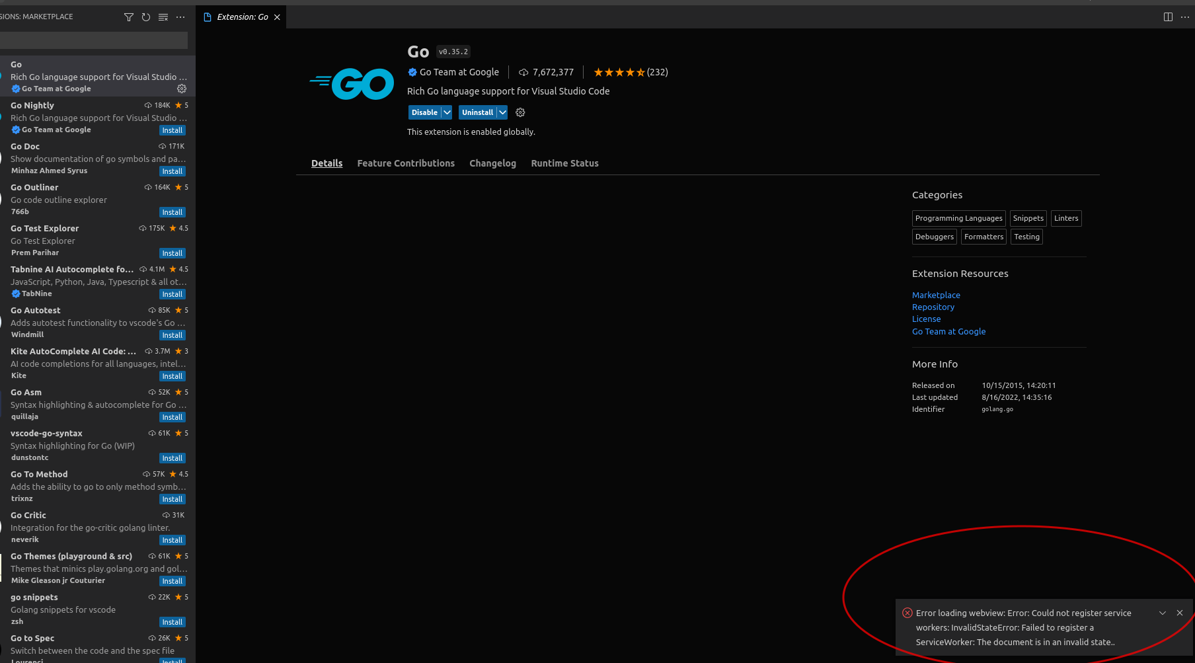Refresh the extensions marketplace list
Image resolution: width=1195 pixels, height=663 pixels.
coord(145,17)
